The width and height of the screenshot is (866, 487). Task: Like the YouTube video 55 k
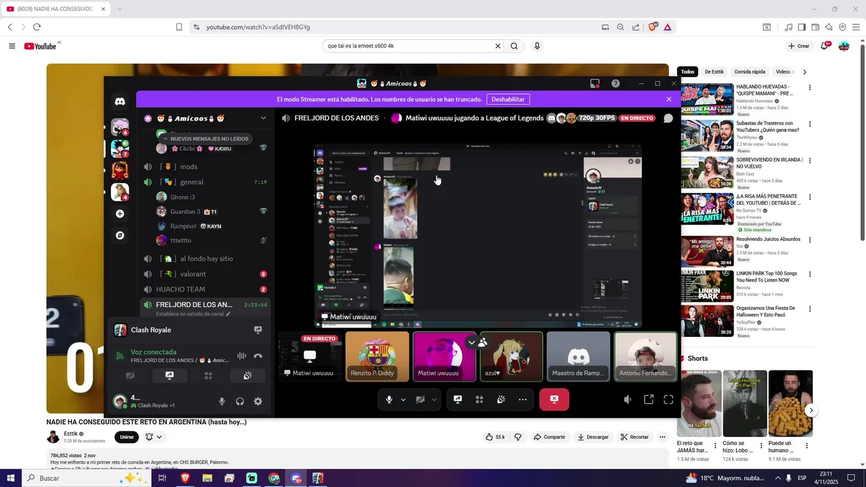point(495,437)
